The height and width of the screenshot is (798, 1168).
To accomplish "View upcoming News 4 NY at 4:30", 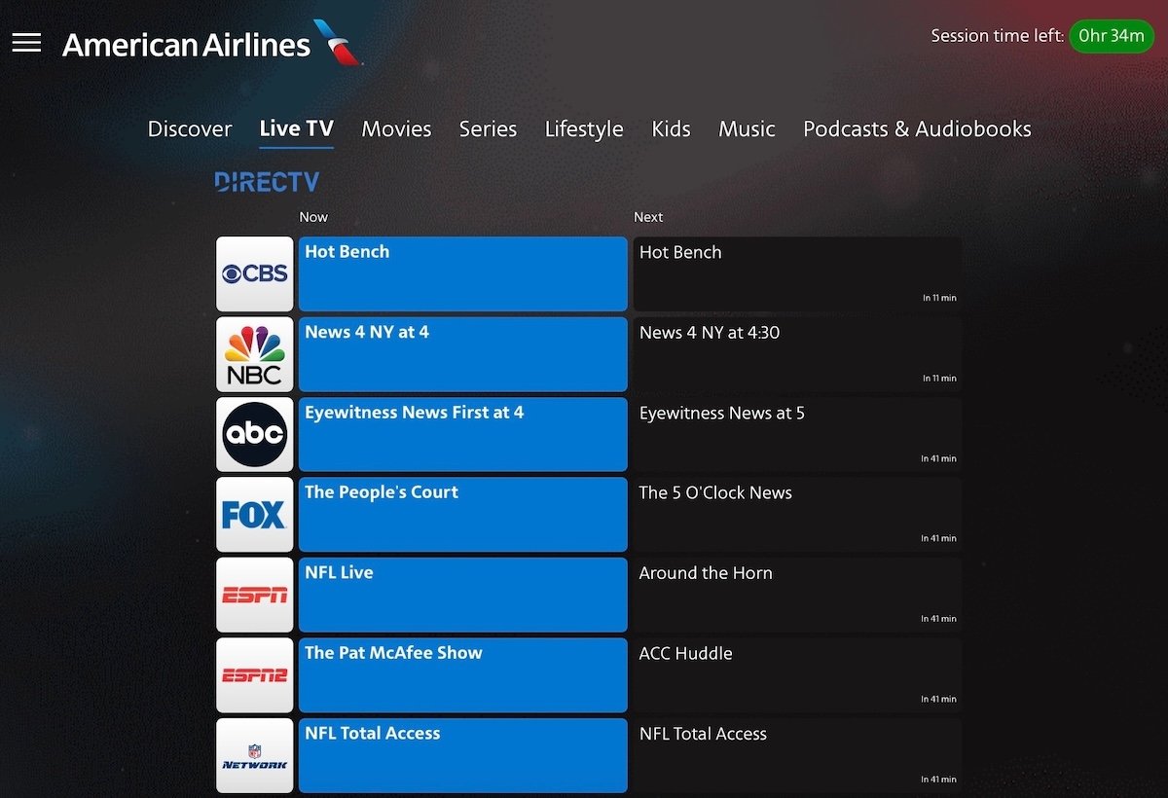I will [x=797, y=354].
